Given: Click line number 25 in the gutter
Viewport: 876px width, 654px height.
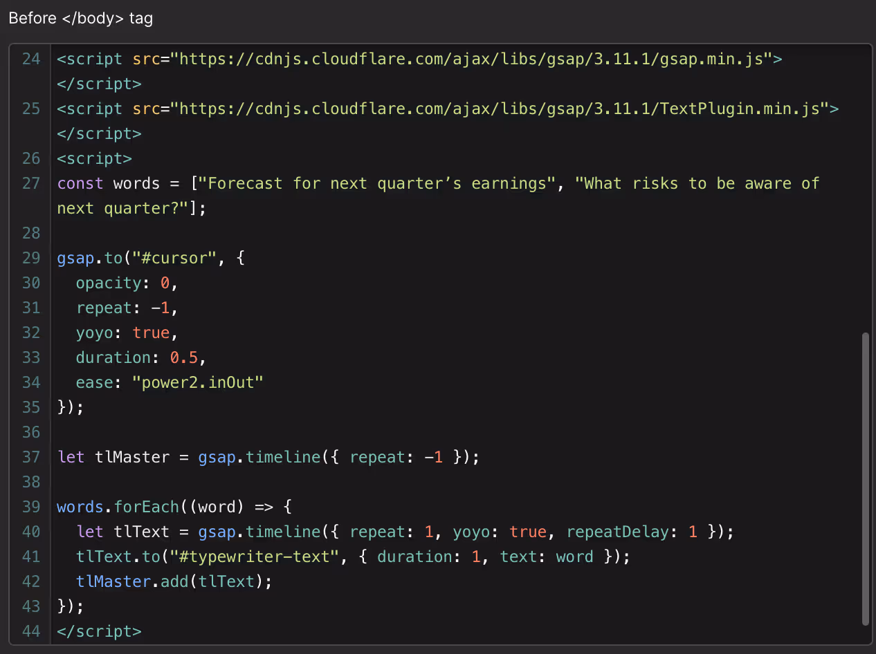Looking at the screenshot, I should [x=31, y=109].
